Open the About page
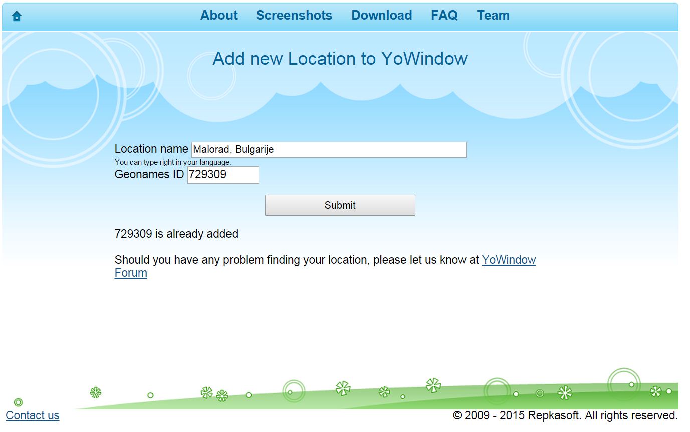Image resolution: width=690 pixels, height=432 pixels. pos(218,16)
